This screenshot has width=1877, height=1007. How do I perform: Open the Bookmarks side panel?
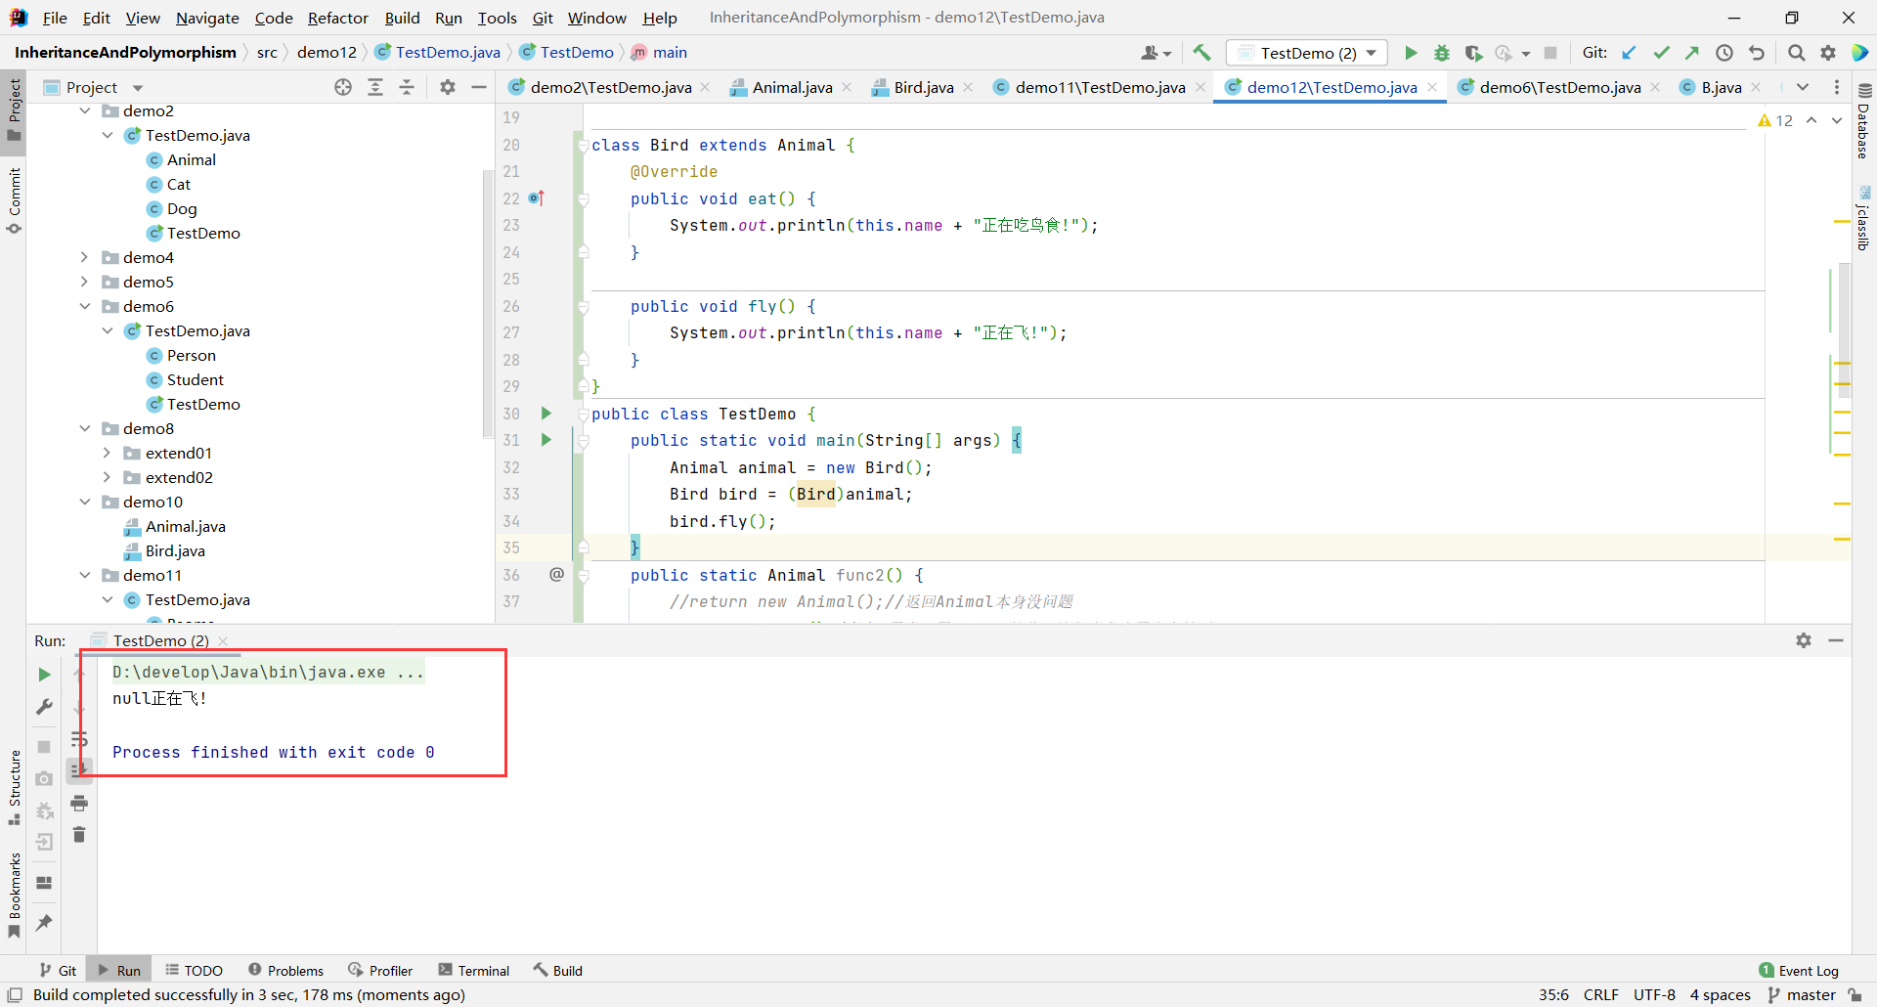[14, 895]
